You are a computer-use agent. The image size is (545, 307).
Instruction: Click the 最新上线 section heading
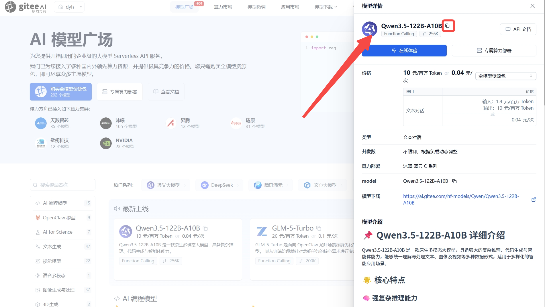click(x=135, y=209)
